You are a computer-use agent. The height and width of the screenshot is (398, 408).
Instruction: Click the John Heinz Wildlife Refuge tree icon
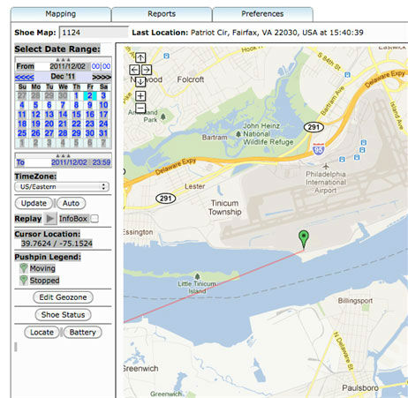(x=238, y=134)
